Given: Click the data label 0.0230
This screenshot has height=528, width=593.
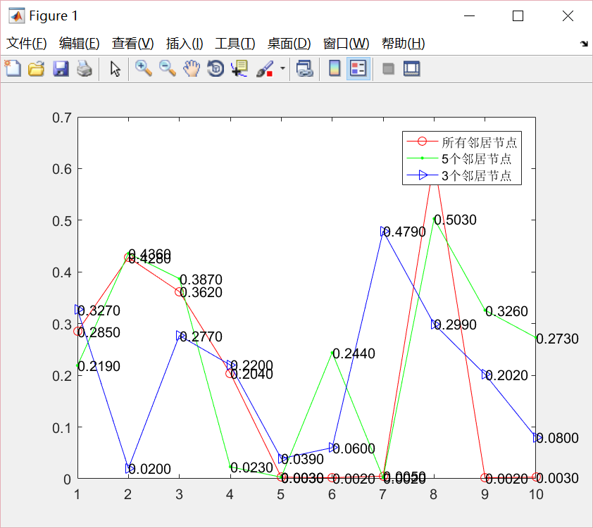Looking at the screenshot, I should [251, 468].
